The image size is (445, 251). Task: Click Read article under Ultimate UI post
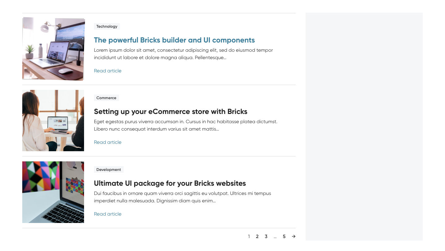108,214
